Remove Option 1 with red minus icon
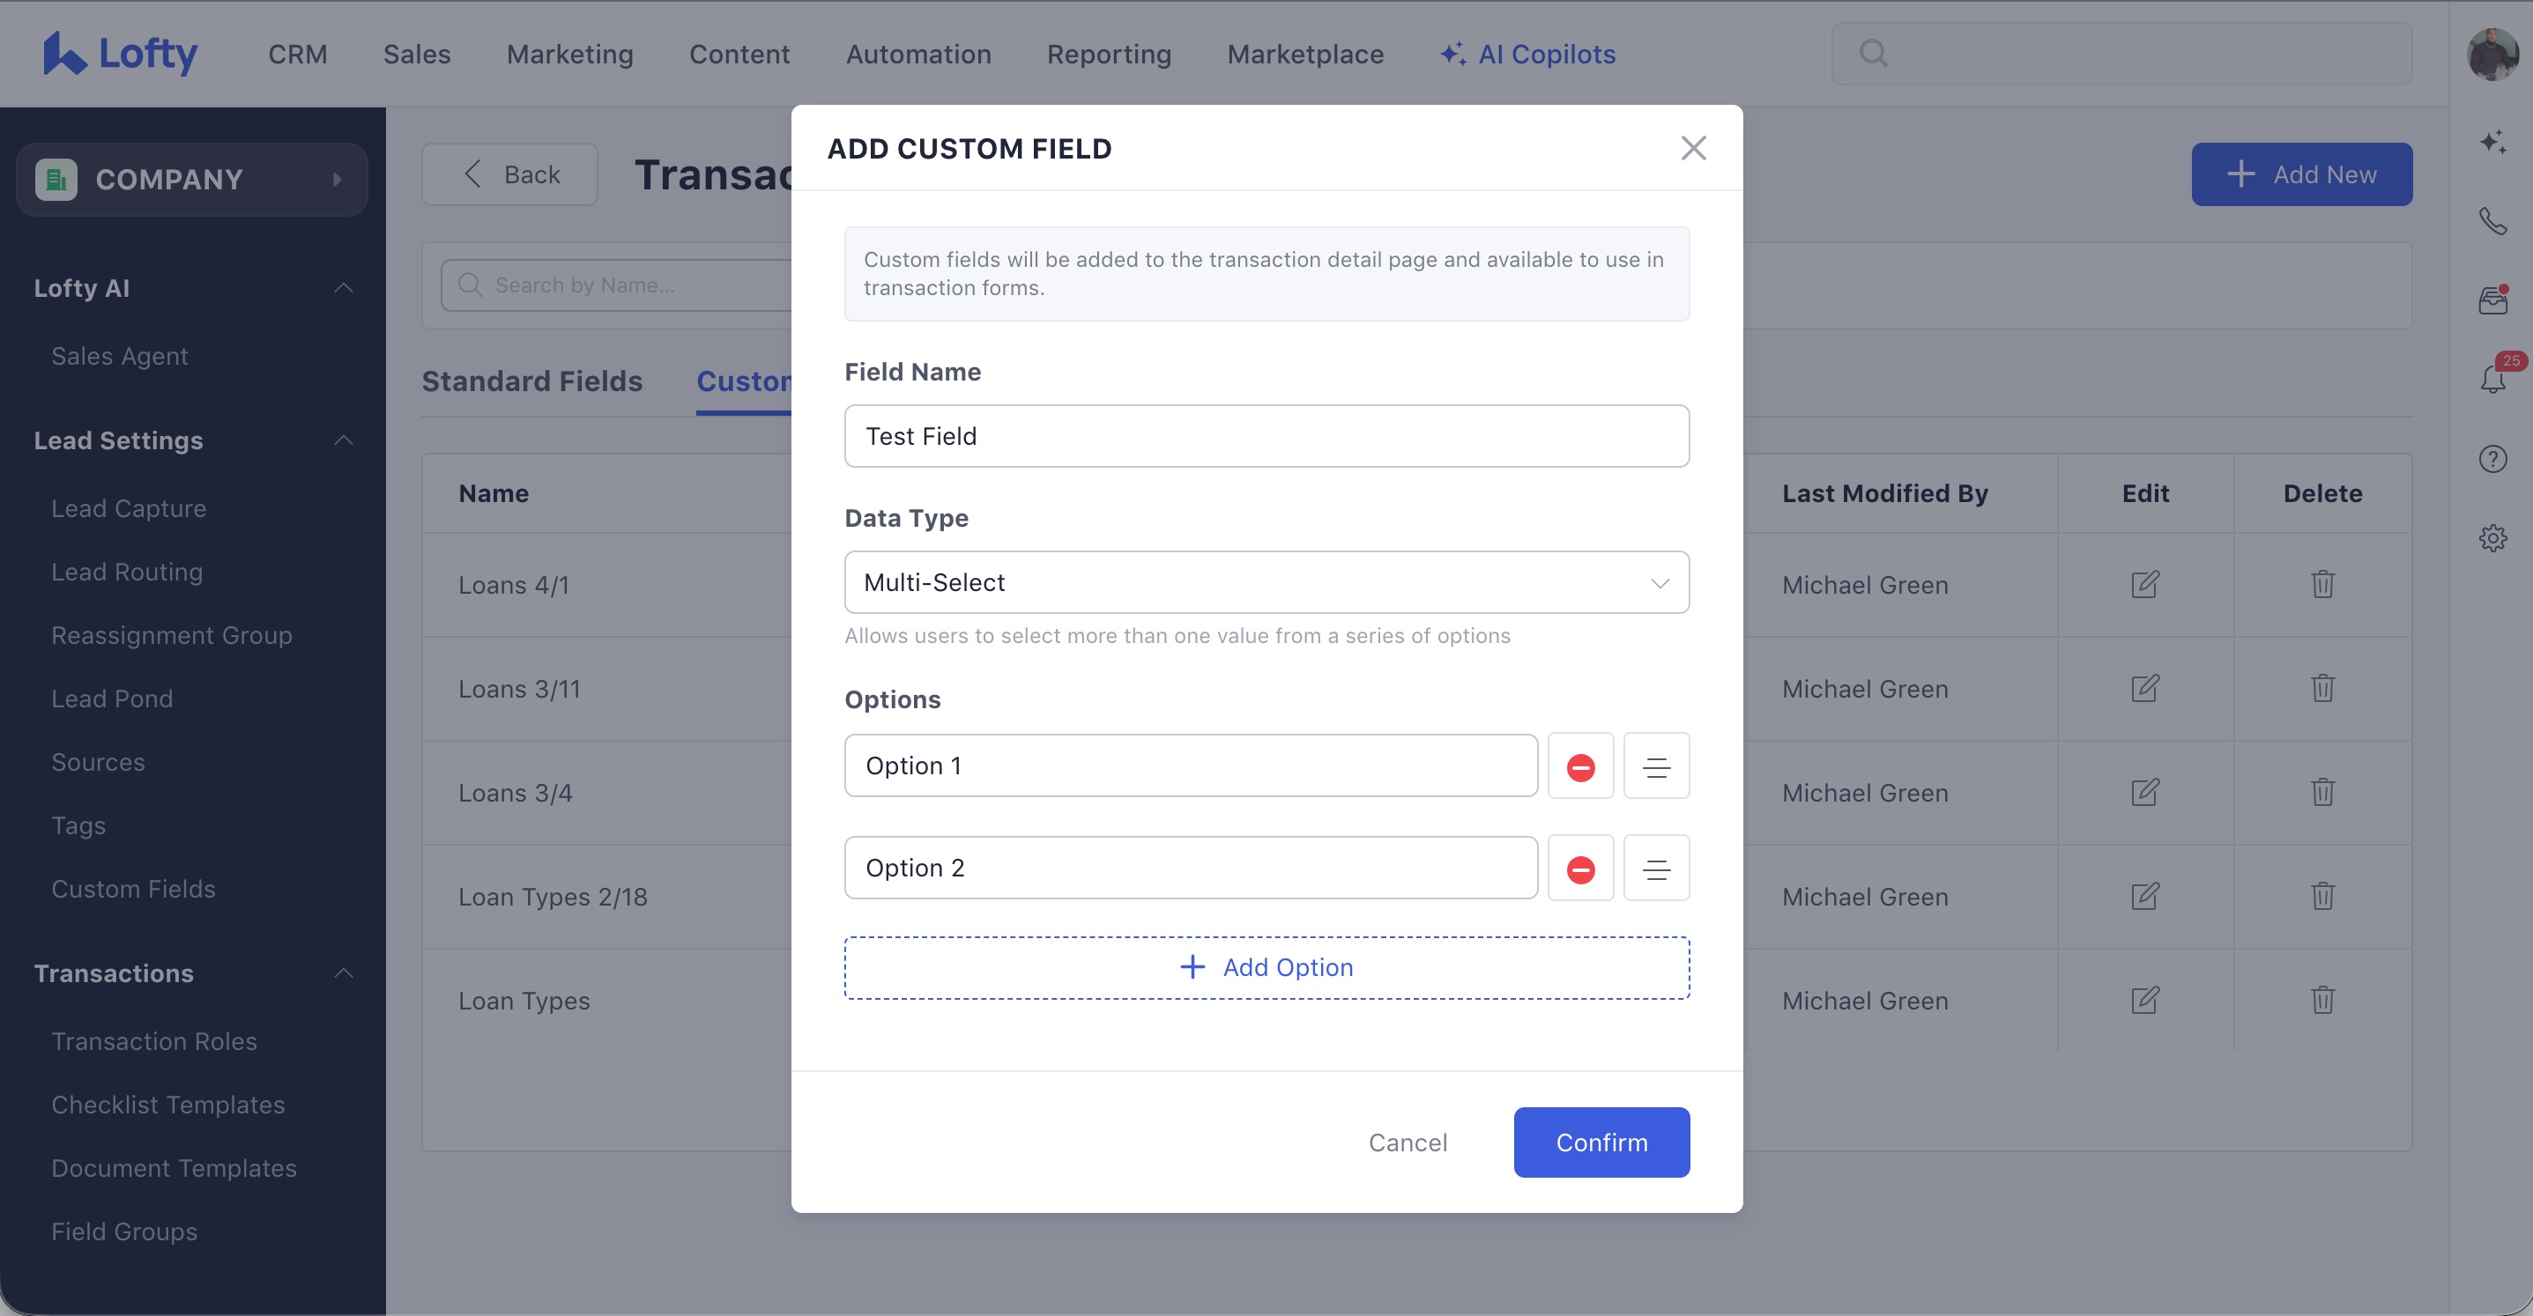This screenshot has width=2533, height=1316. point(1580,766)
